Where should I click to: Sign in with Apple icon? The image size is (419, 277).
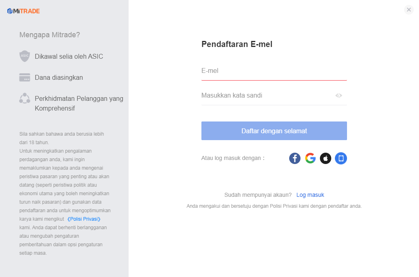tap(326, 158)
